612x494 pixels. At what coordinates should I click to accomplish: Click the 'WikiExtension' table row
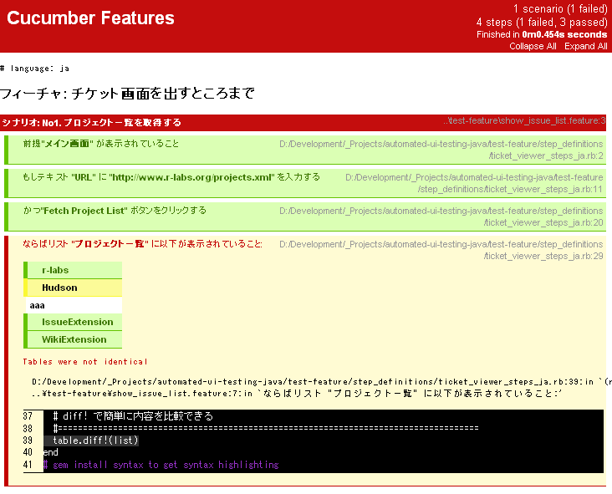pyautogui.click(x=73, y=339)
